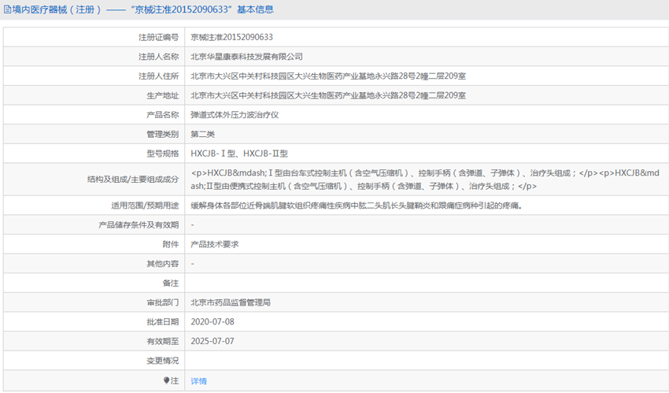
Task: Click the 生产地址 label
Action: 163,95
